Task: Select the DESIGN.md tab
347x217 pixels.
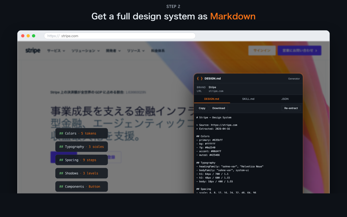Action: tap(212, 99)
